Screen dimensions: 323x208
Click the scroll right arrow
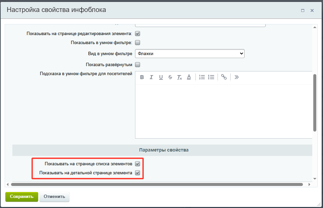tap(309, 184)
